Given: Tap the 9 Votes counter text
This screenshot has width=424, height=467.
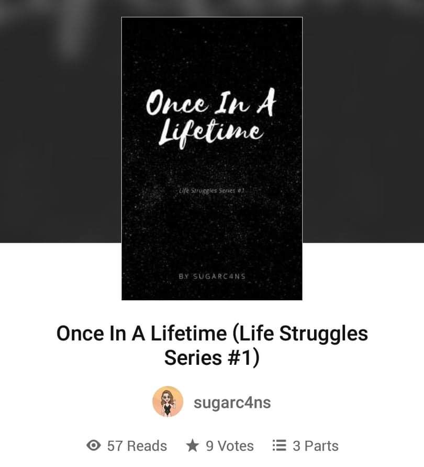Looking at the screenshot, I should coord(230,446).
